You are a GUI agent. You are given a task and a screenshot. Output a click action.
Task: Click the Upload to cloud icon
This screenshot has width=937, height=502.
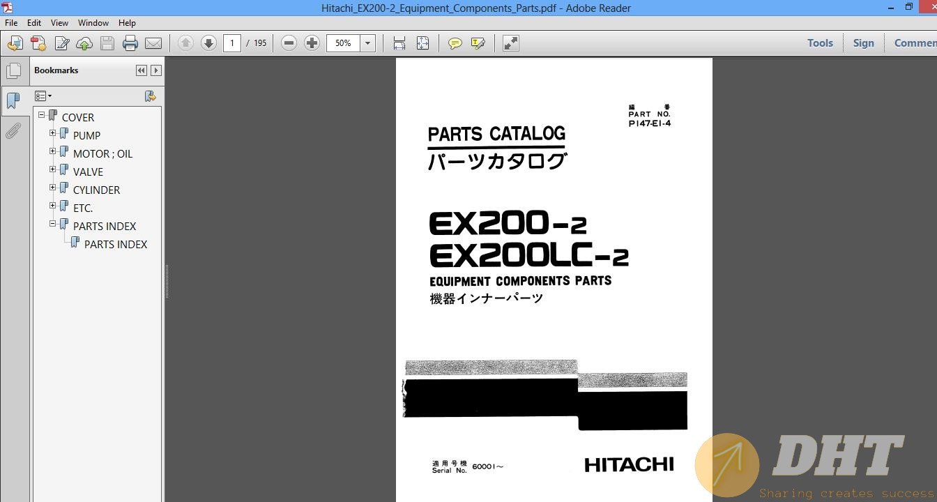84,43
